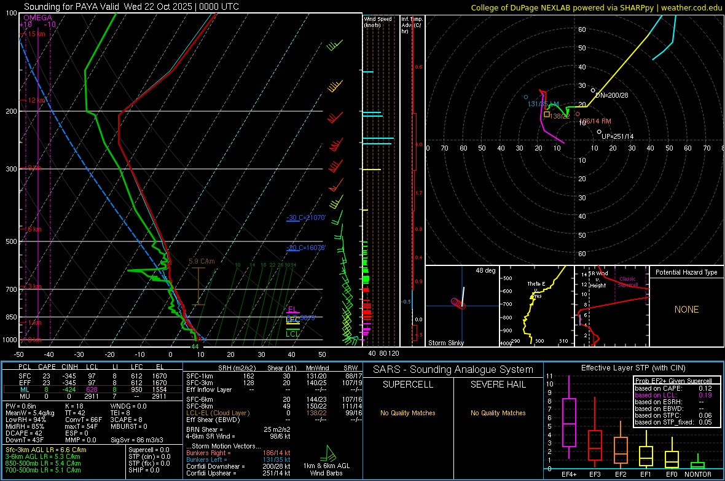Click the Theta-E v. Pres inset label
The height and width of the screenshot is (481, 725).
tap(536, 290)
